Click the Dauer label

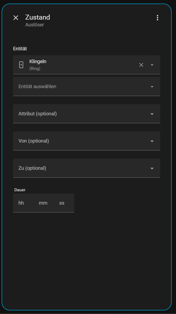20,190
